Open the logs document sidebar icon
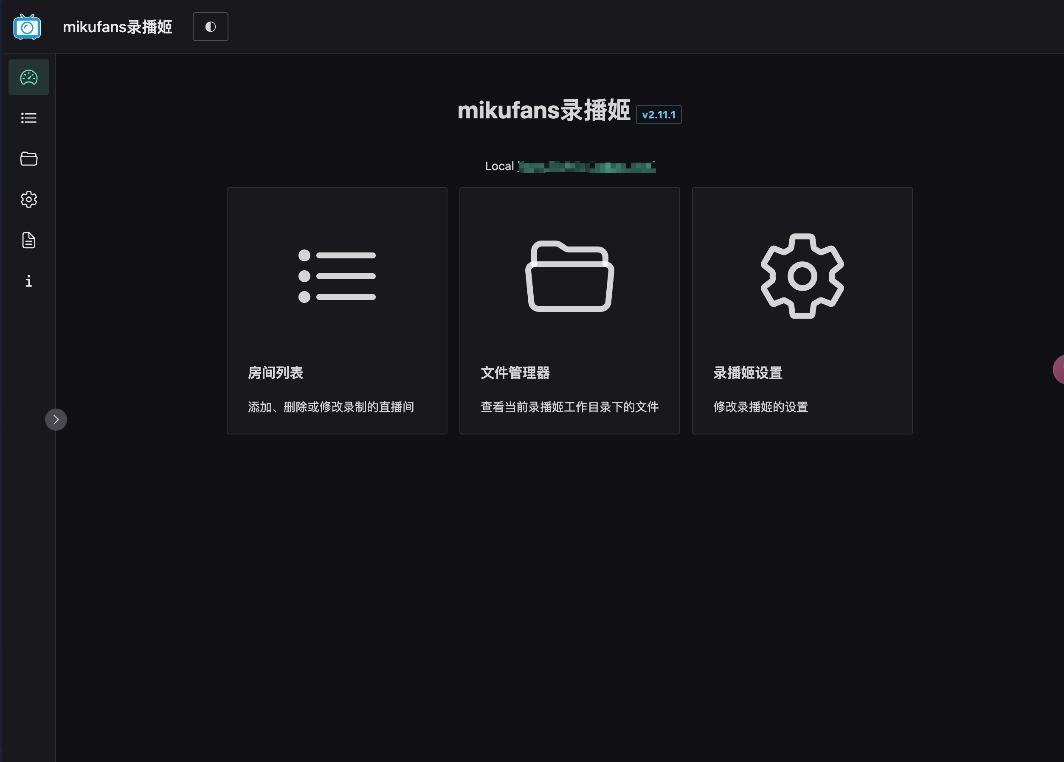Screen dimensions: 1064x762 (x=28, y=240)
